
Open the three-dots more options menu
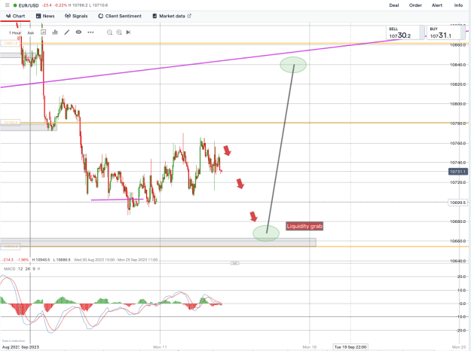click(x=90, y=32)
